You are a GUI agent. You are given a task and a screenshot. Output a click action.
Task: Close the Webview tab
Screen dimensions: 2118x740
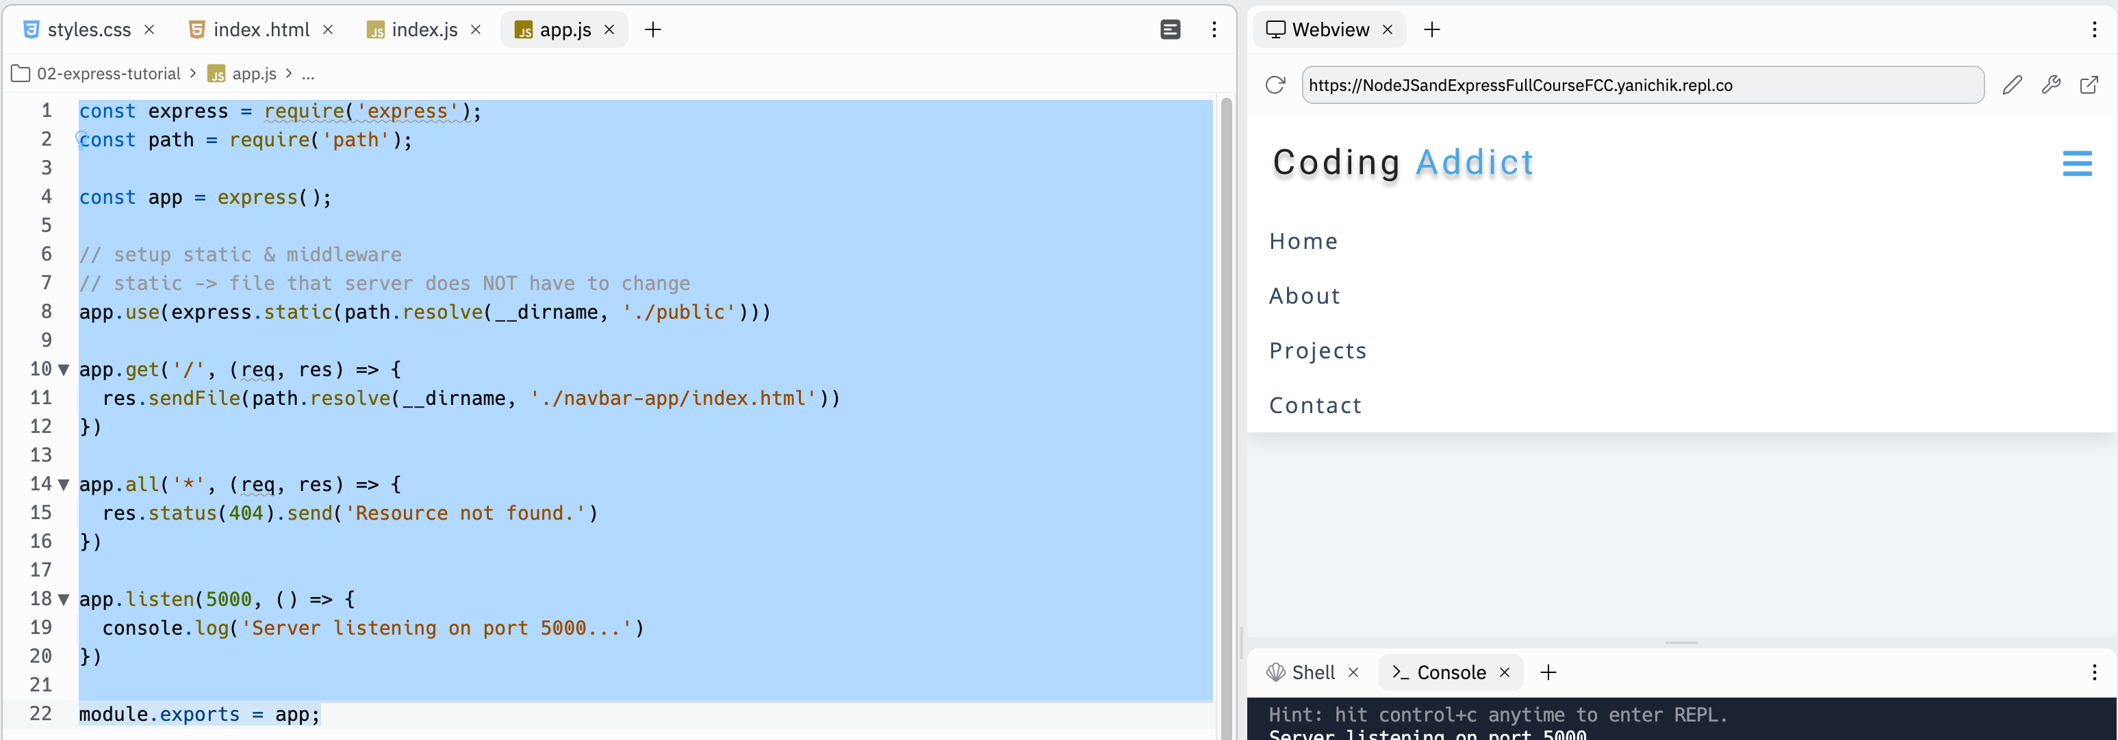[x=1388, y=29]
